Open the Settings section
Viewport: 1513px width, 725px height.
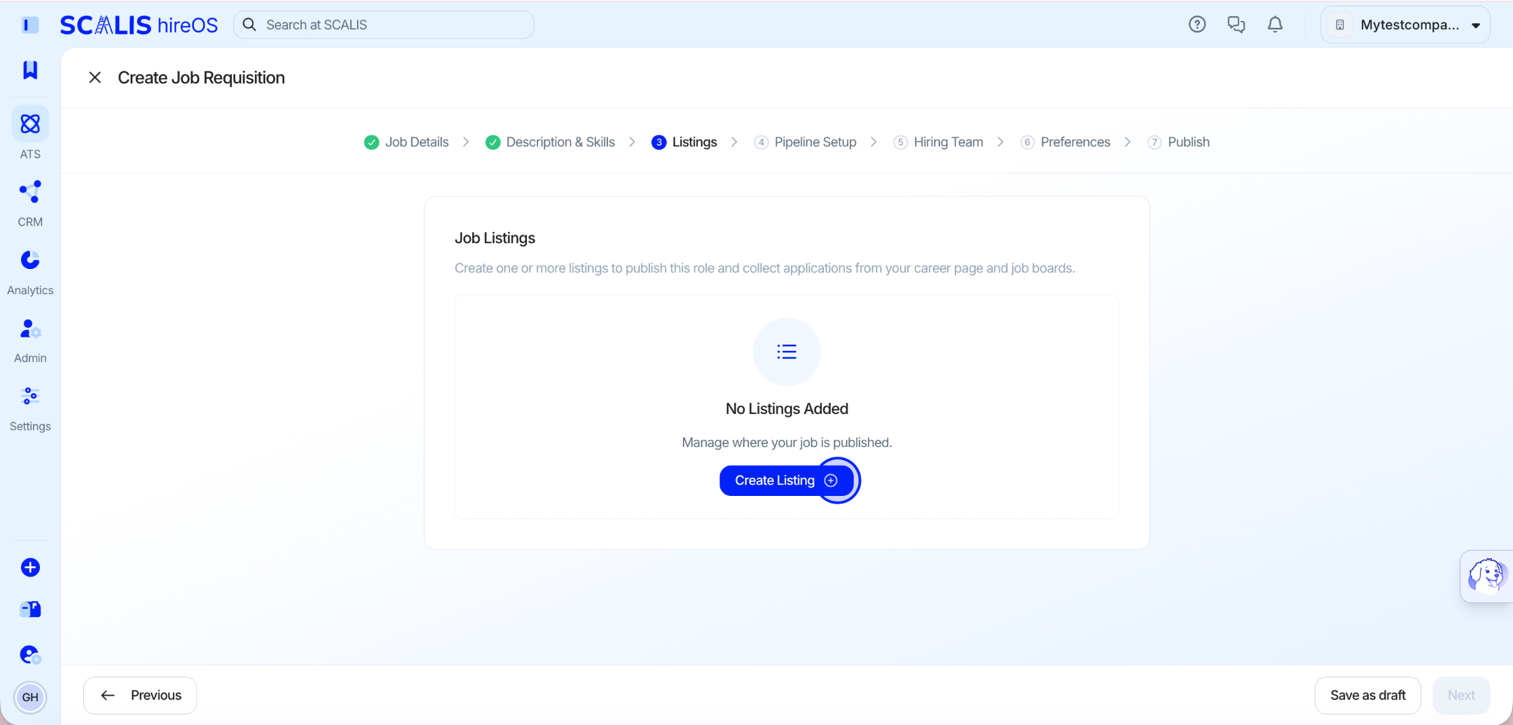30,408
